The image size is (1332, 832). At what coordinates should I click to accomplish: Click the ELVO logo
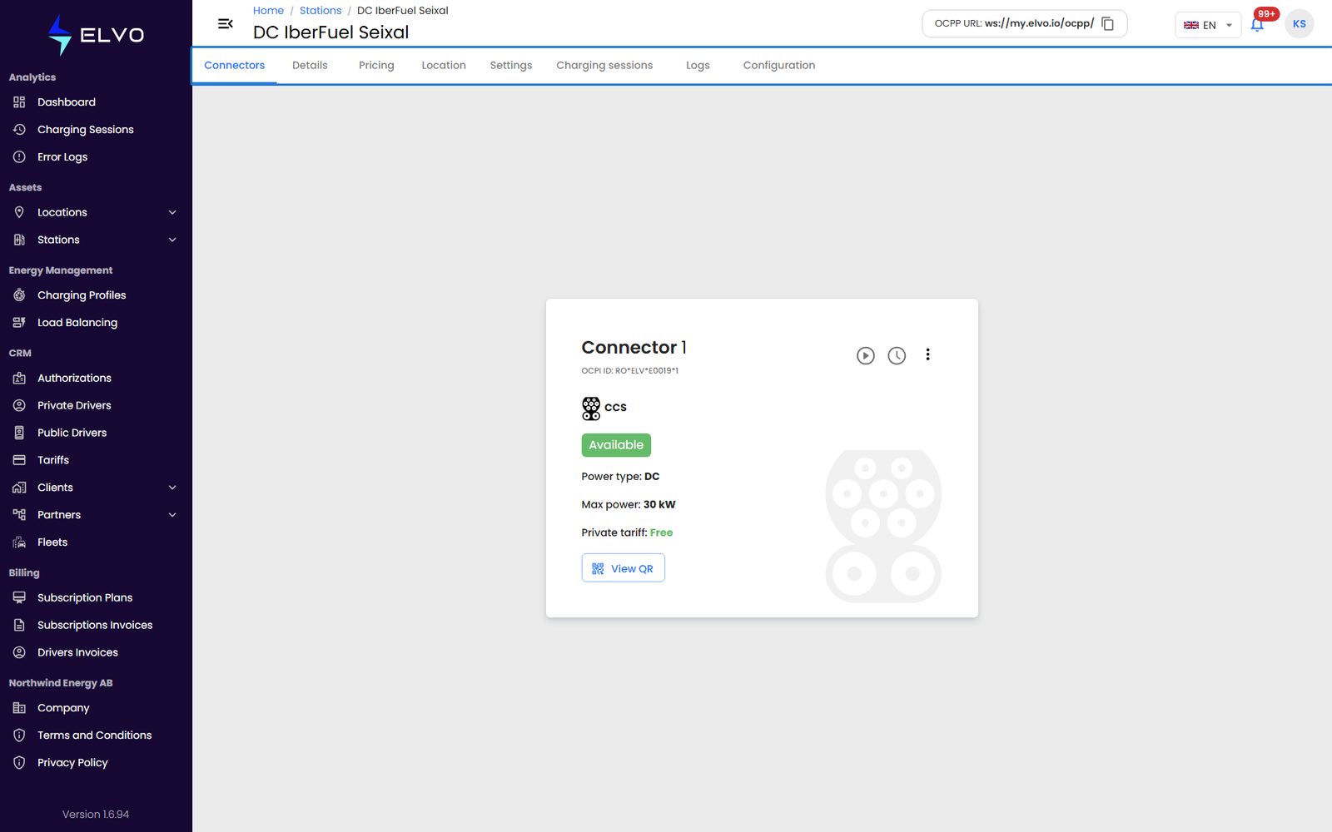tap(96, 35)
